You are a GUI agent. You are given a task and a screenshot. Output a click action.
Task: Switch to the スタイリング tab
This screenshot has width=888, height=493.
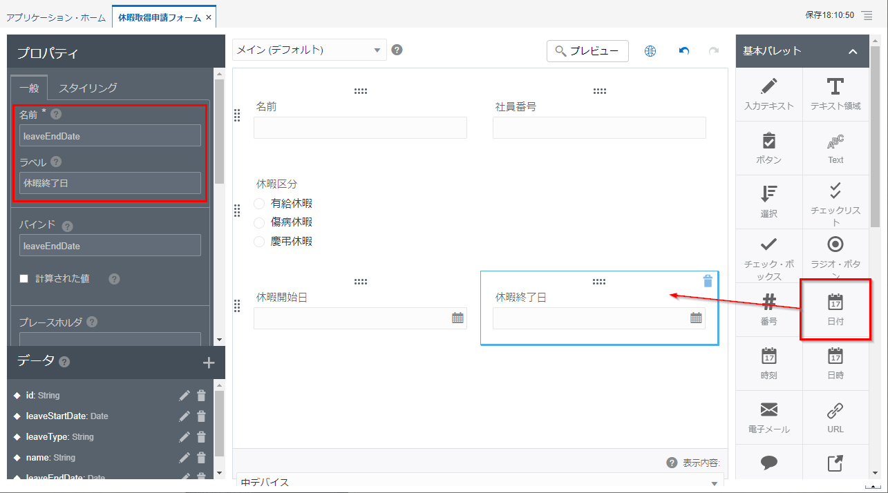(88, 88)
